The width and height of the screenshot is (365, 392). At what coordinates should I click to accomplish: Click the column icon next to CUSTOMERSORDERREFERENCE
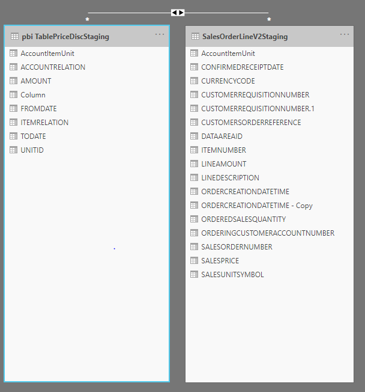click(x=195, y=122)
